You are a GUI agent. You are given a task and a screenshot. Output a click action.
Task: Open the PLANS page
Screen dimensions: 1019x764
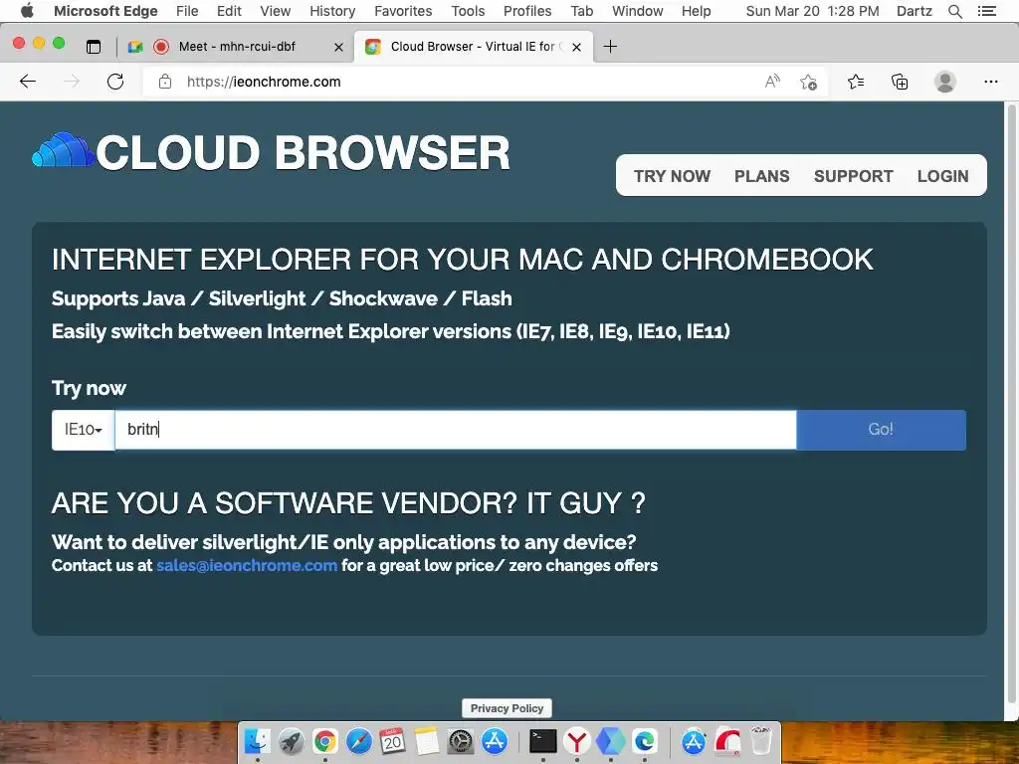coord(761,176)
